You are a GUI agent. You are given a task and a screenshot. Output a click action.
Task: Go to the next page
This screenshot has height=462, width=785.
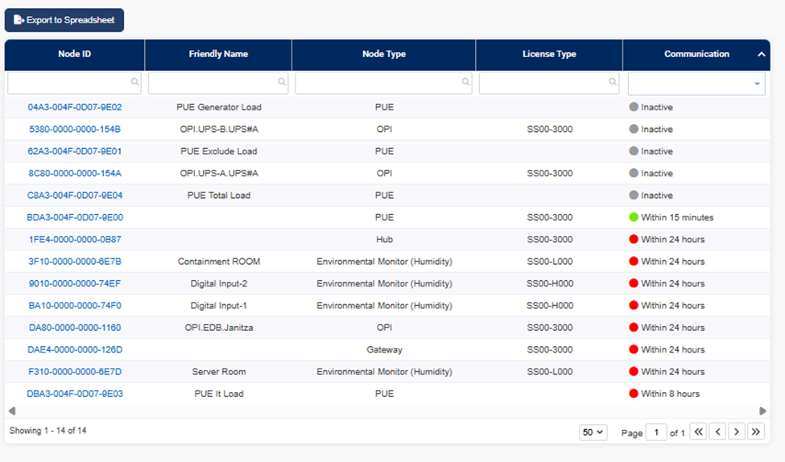(x=736, y=432)
